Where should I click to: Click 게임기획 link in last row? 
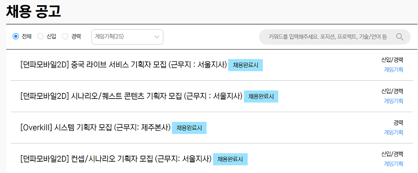point(393,164)
